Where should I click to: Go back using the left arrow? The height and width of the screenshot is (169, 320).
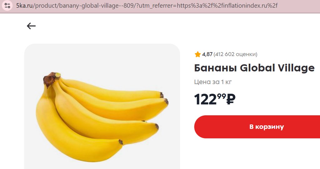(31, 26)
